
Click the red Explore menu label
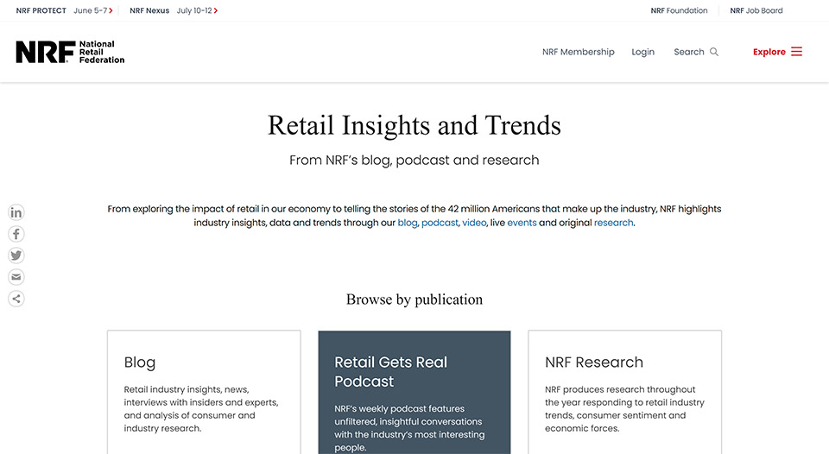[769, 52]
